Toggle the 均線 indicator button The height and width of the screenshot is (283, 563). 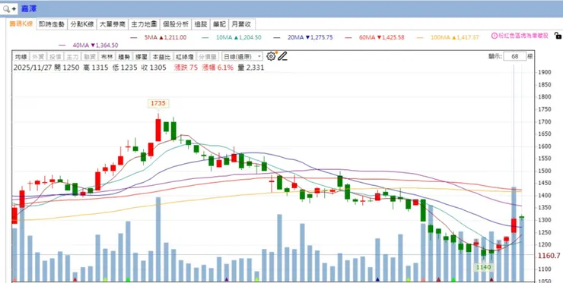point(21,57)
